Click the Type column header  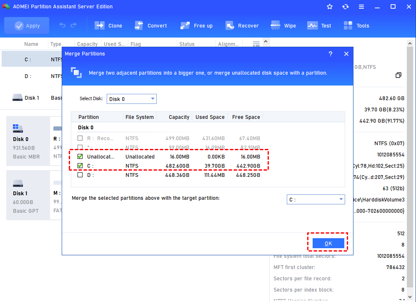pos(56,44)
